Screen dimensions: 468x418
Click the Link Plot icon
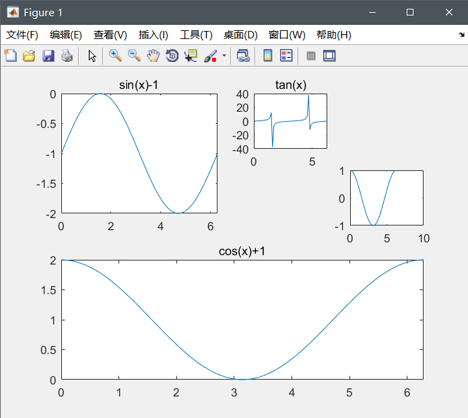243,56
